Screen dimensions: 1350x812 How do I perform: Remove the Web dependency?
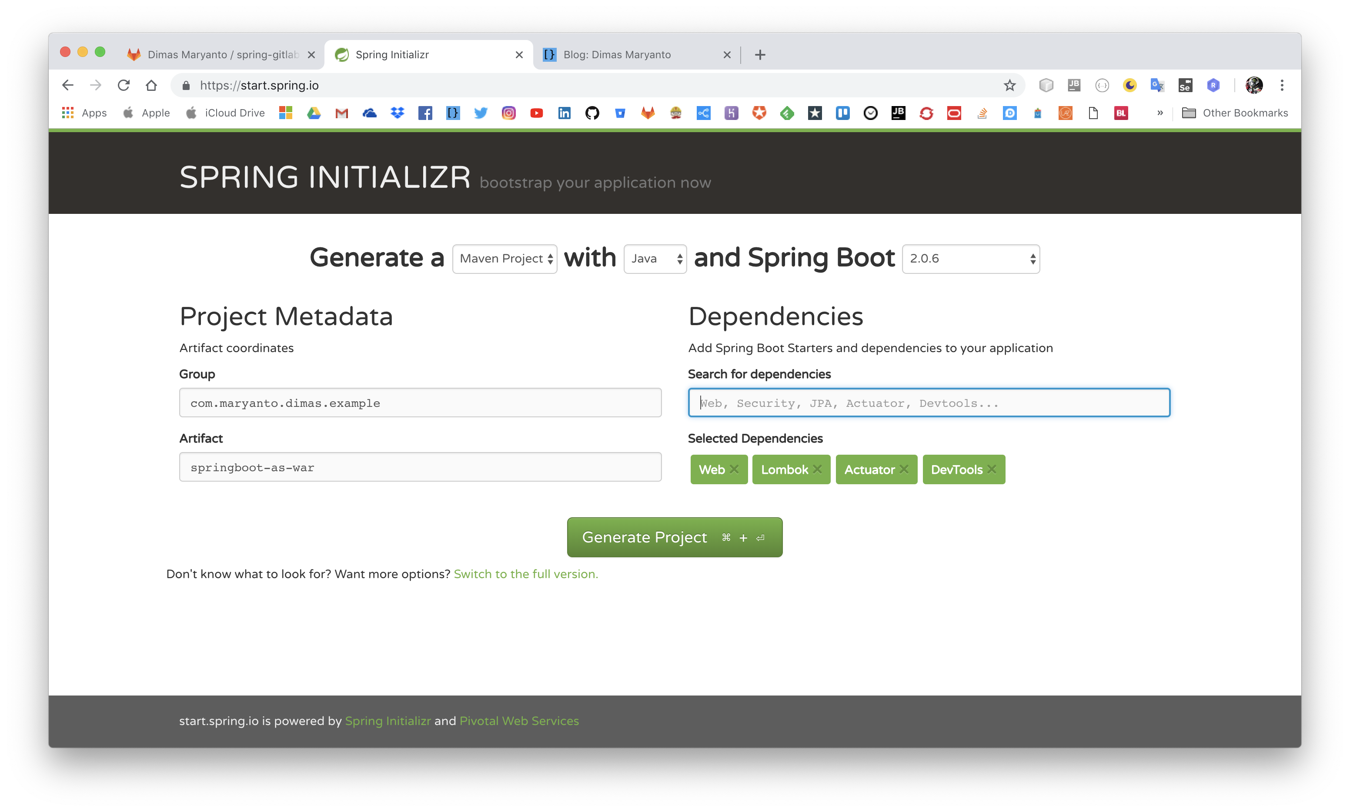coord(734,469)
